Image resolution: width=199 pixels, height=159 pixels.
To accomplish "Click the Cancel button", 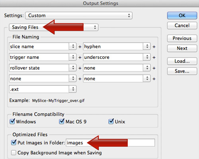I will pos(182,25).
